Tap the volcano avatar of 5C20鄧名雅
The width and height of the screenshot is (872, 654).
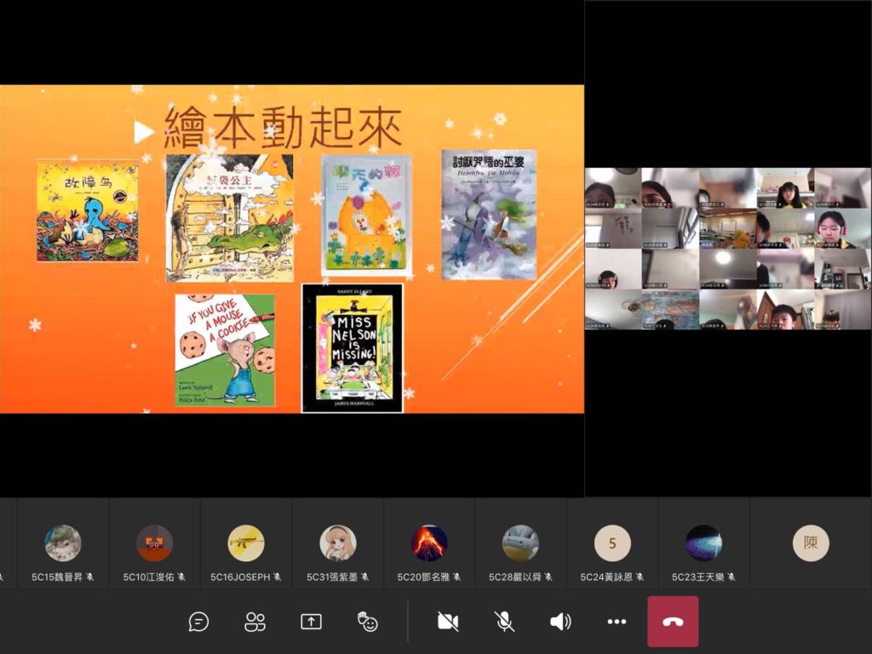tap(429, 542)
